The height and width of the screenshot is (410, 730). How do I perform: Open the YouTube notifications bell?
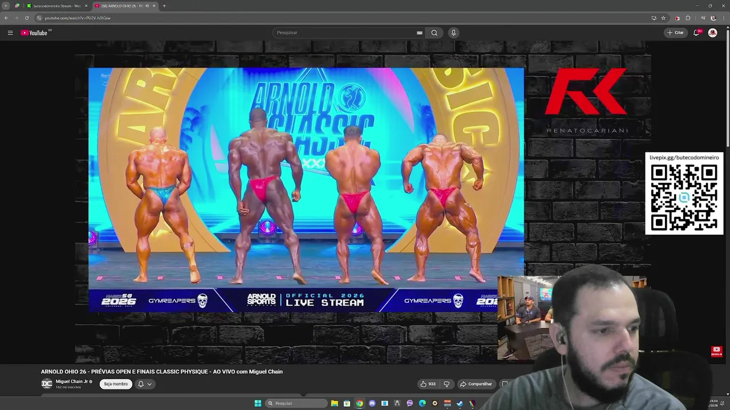(x=696, y=33)
